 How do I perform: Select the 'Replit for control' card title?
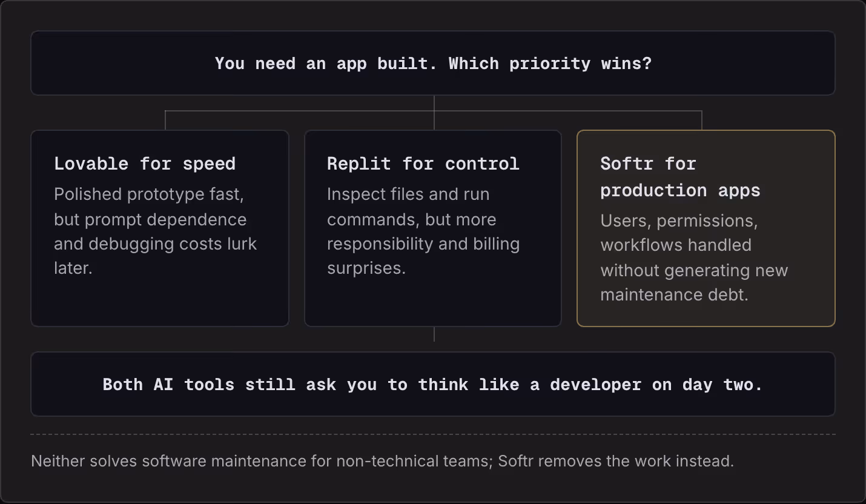tap(423, 164)
